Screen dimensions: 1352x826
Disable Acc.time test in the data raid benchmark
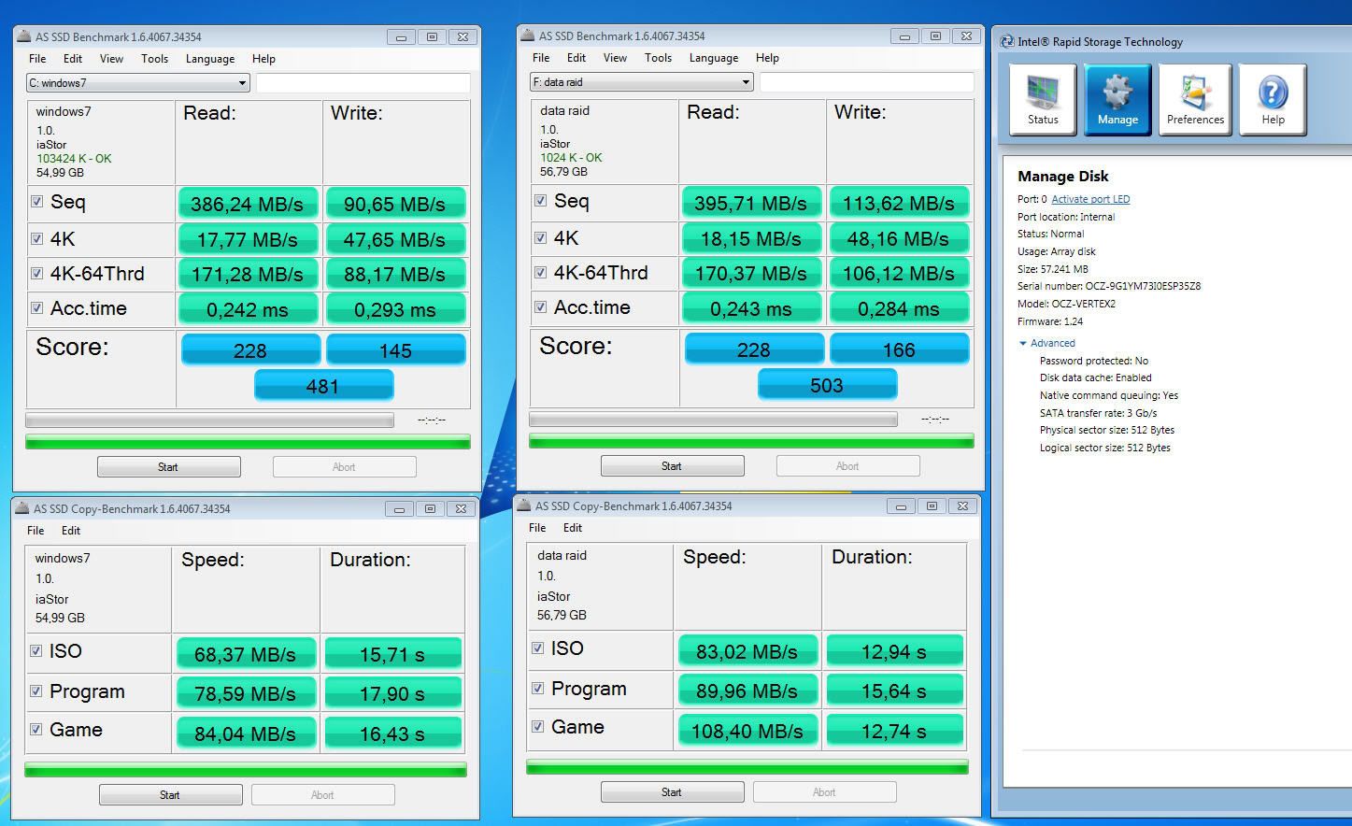pyautogui.click(x=540, y=306)
